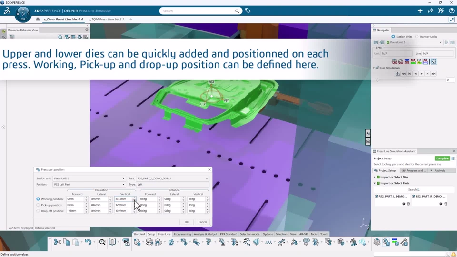Switch to the Programming toolbar tab
457x257 pixels.
click(x=182, y=234)
